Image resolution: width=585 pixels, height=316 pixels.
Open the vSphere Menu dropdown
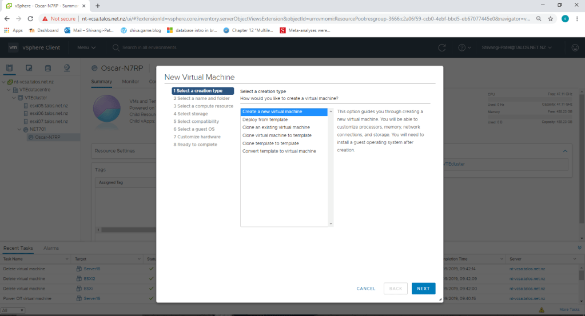(86, 47)
